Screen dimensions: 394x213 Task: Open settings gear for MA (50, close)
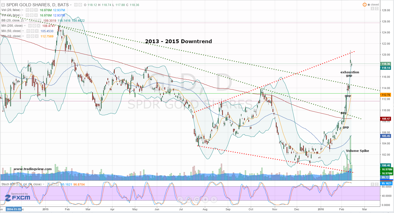pos(32,31)
